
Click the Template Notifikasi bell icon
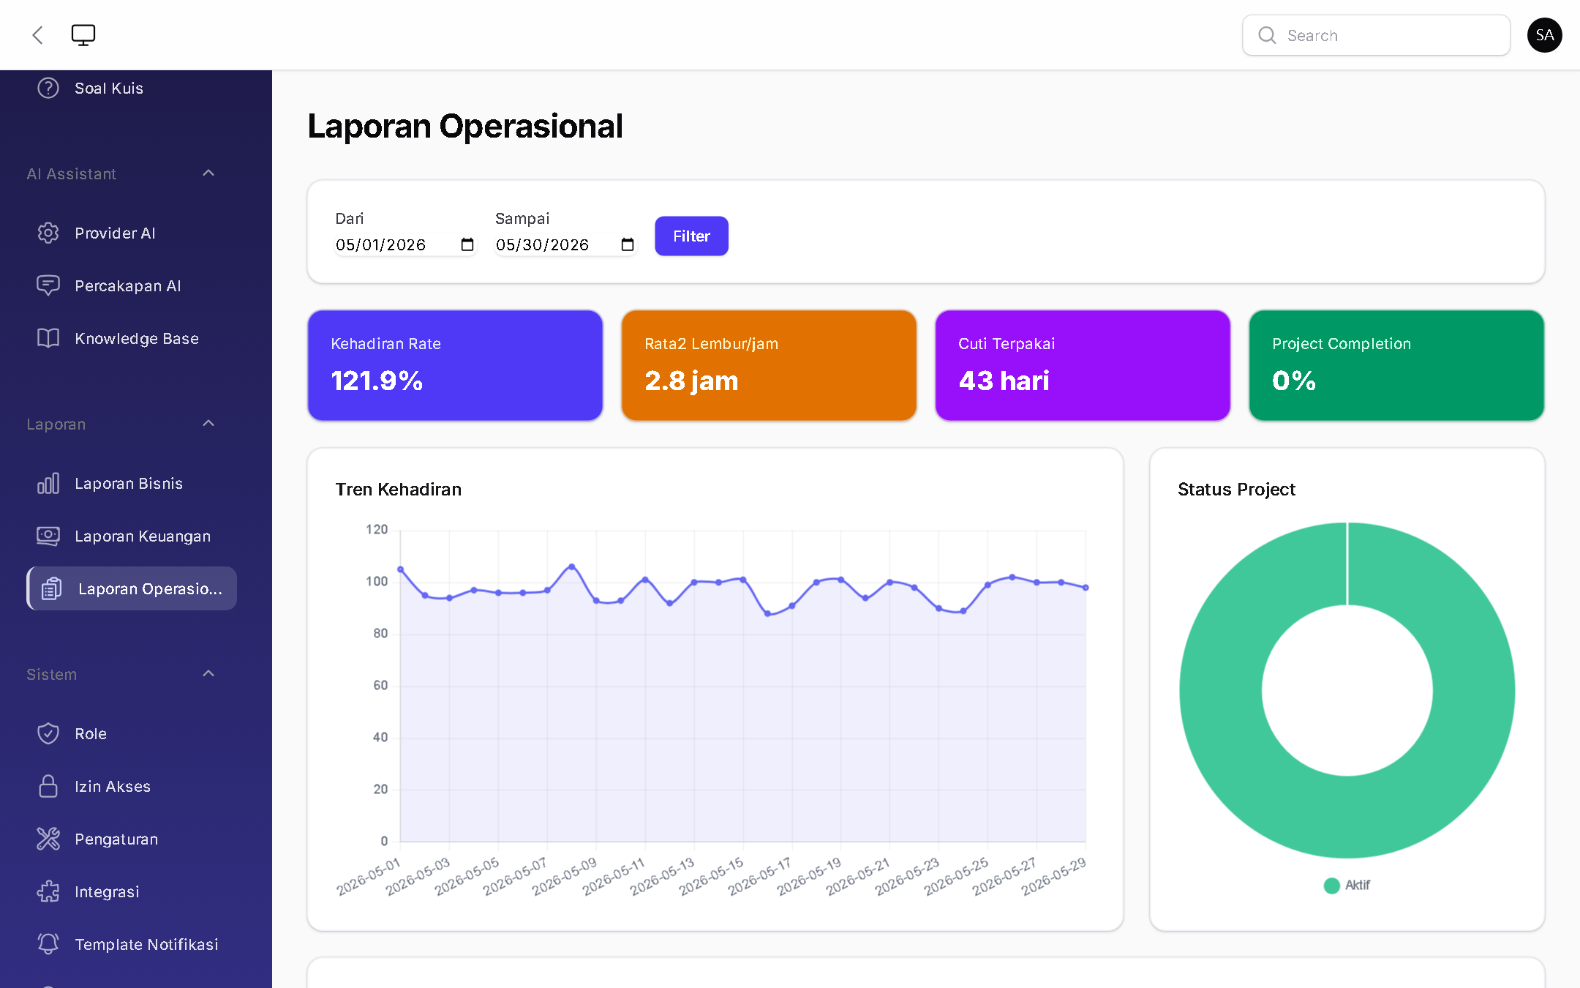(48, 944)
